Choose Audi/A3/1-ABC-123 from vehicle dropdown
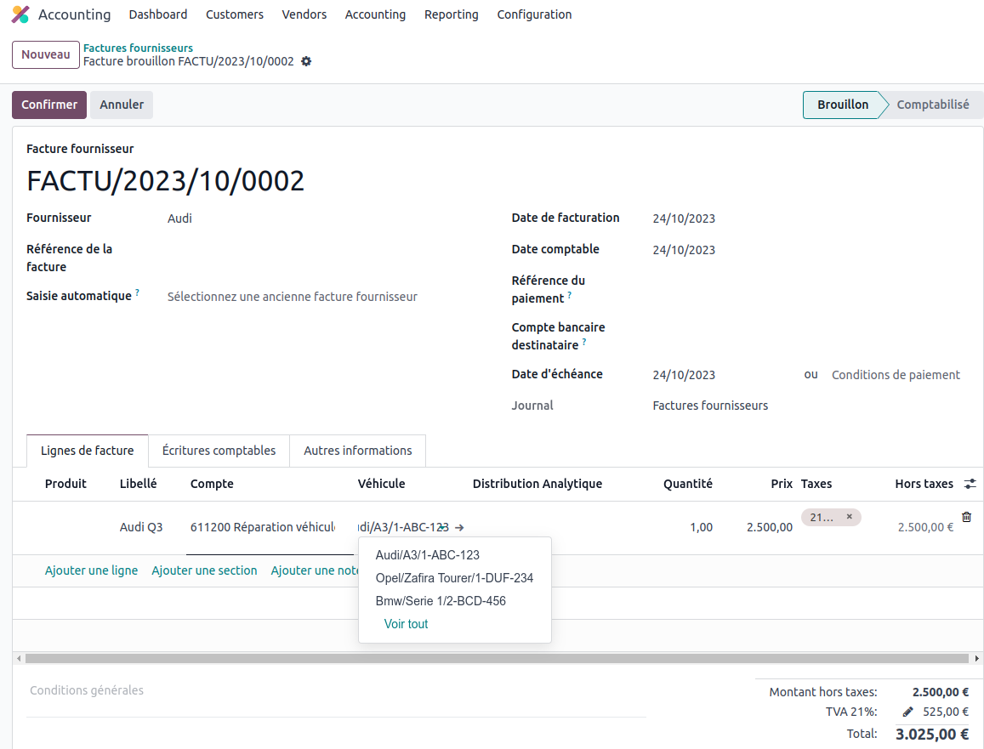The width and height of the screenshot is (984, 749). point(455,555)
